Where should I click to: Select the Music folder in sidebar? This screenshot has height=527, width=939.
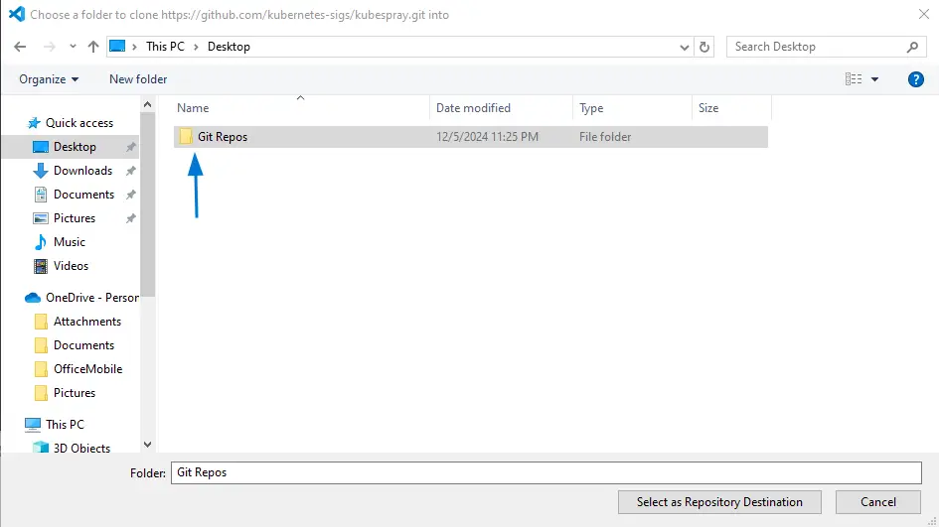pyautogui.click(x=69, y=242)
